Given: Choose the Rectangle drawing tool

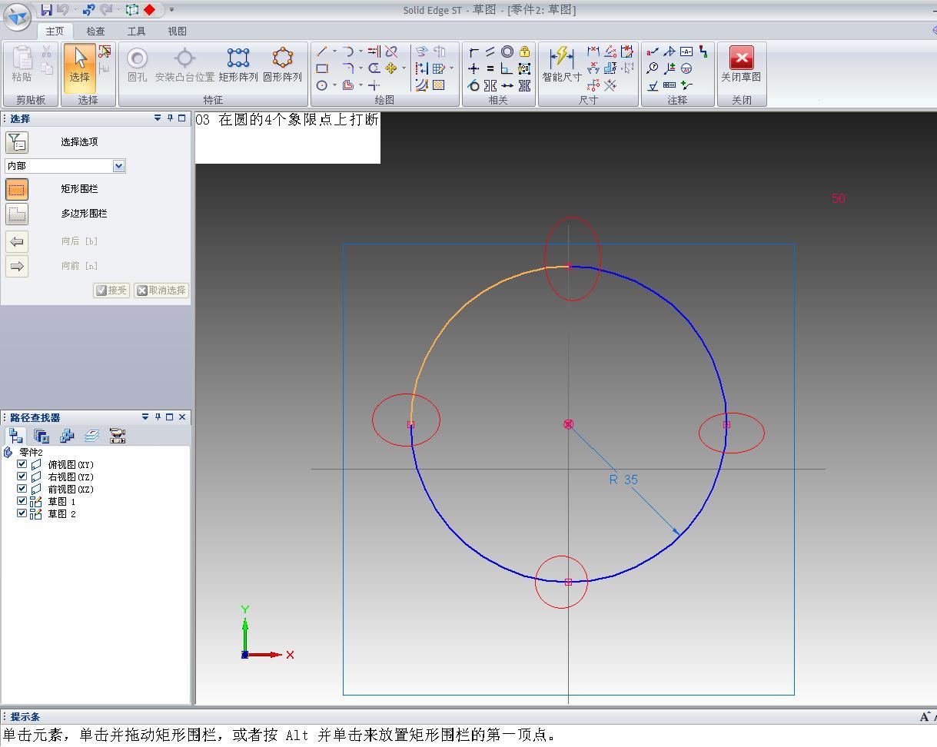Looking at the screenshot, I should point(322,68).
